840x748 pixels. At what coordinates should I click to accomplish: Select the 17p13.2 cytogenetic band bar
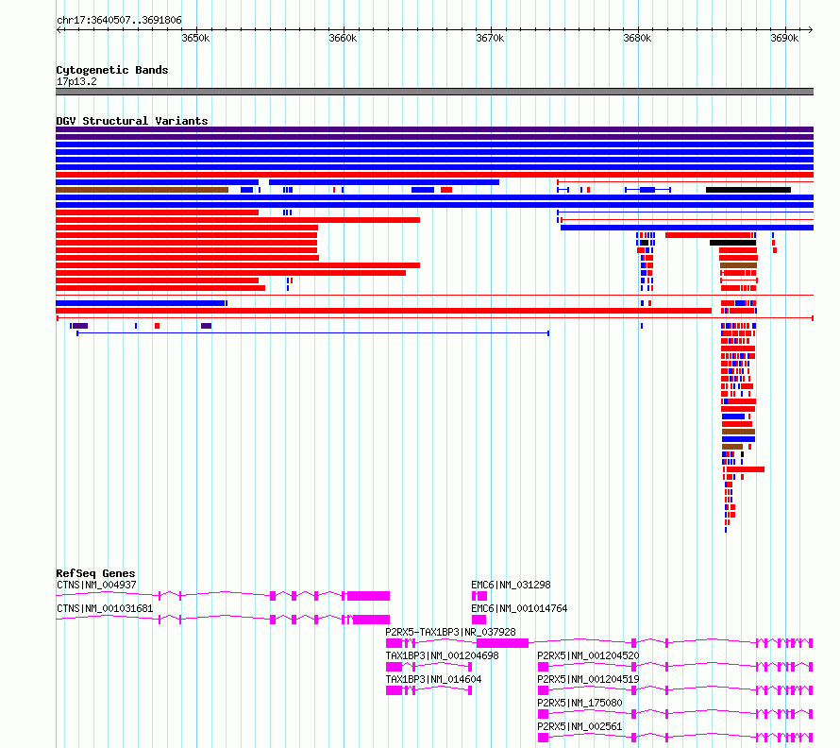click(434, 92)
